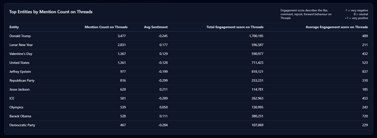Click the Barack Obama entity name
Screen dimensions: 377x138
[20, 116]
